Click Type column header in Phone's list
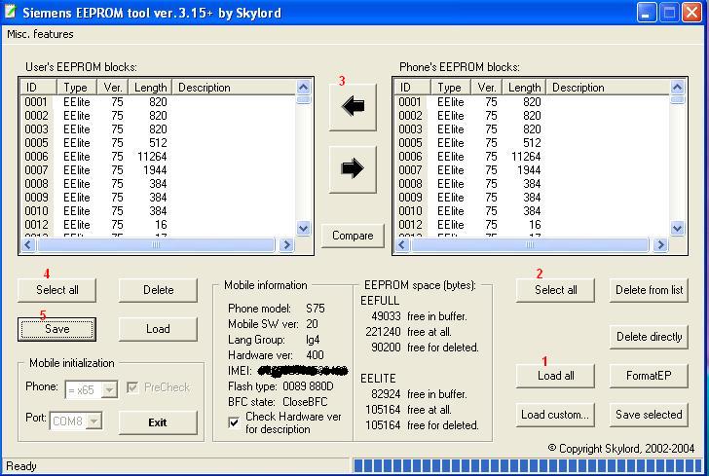709x476 pixels. (451, 88)
